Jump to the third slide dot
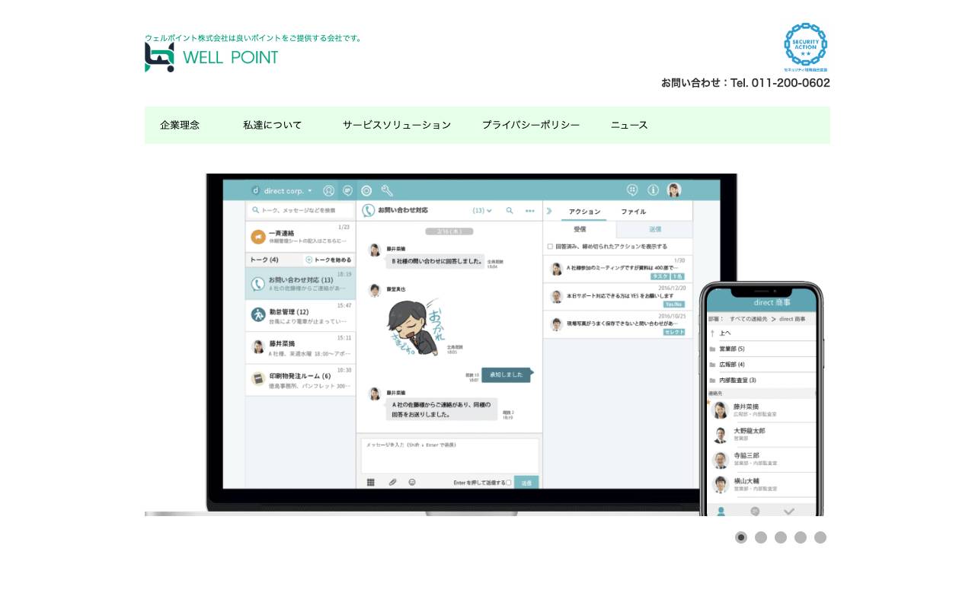Screen dimensions: 975x609 (x=781, y=537)
